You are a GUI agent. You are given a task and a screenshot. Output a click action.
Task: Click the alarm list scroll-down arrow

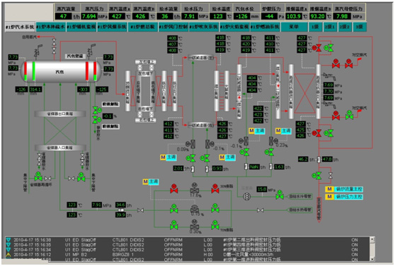pos(372,258)
